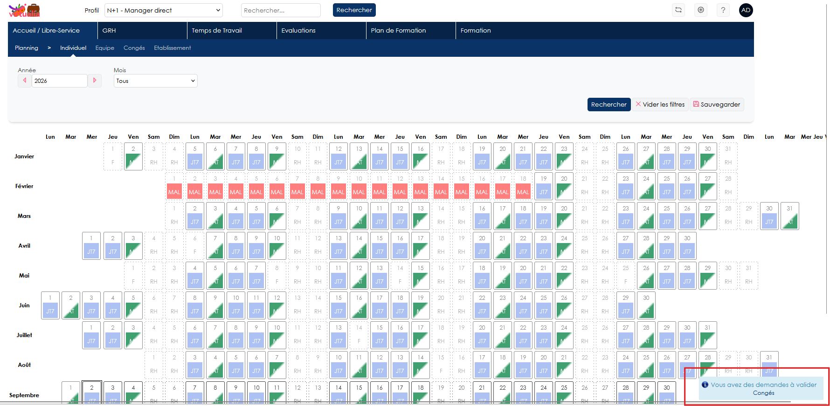Go to previous year with left arrow
830x406 pixels.
(25, 81)
